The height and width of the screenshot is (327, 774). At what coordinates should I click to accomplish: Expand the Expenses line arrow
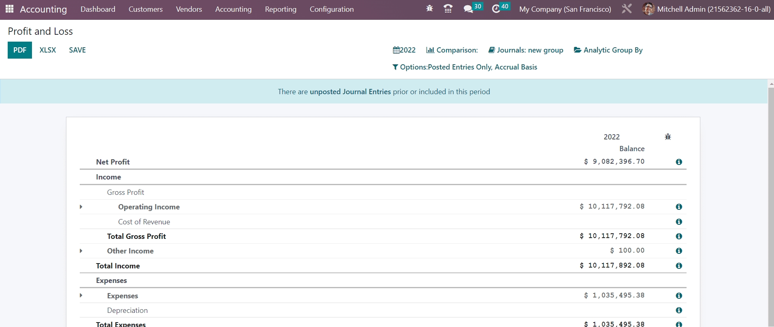pos(81,295)
